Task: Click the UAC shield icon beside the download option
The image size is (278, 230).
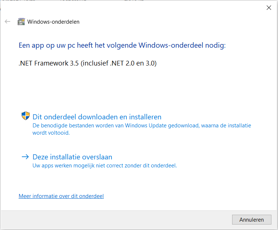Action: point(26,116)
